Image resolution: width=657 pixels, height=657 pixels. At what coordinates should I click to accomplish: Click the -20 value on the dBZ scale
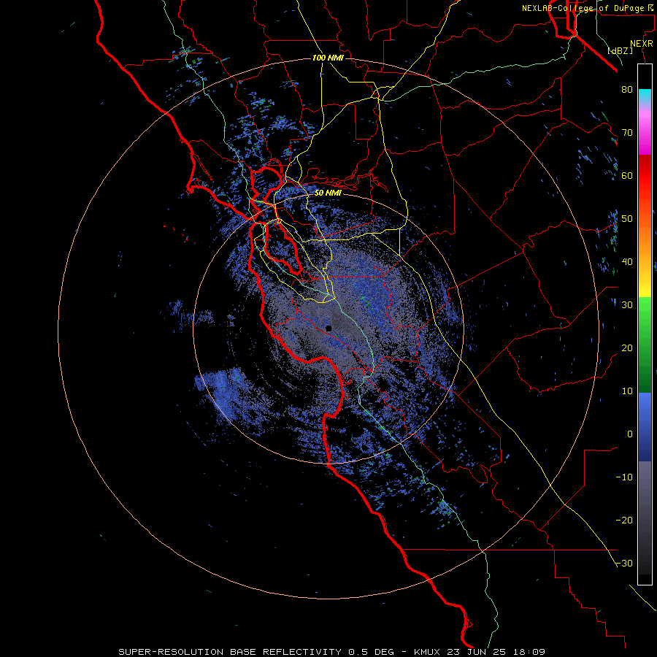[x=624, y=520]
